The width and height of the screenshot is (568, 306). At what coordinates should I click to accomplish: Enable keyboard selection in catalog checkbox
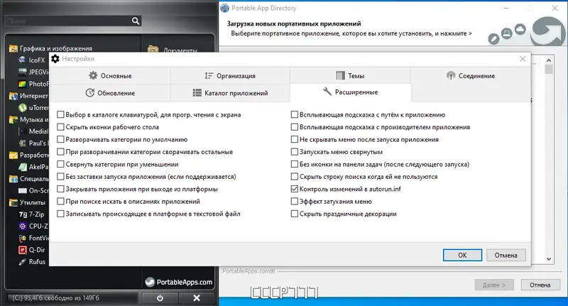click(60, 115)
